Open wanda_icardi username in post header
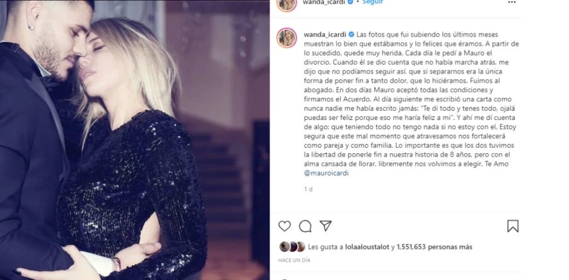This screenshot has width=569, height=280. coord(325,2)
